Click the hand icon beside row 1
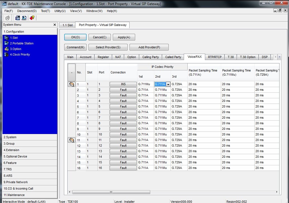 click(x=71, y=84)
